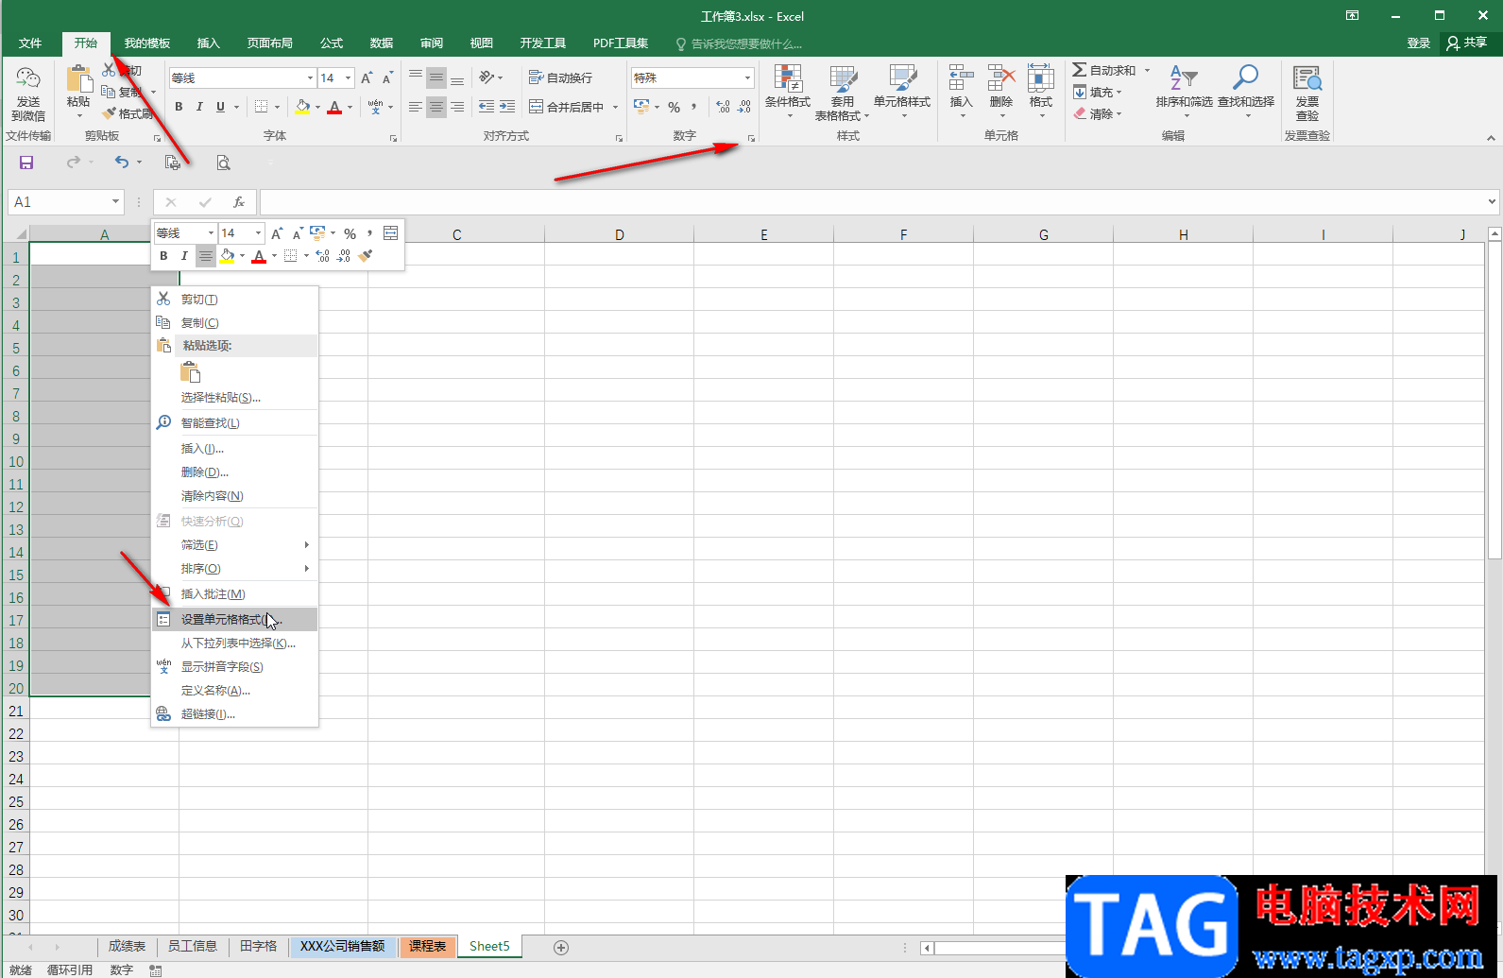The height and width of the screenshot is (978, 1503).
Task: Toggle Italic in the mini toolbar
Action: [184, 256]
